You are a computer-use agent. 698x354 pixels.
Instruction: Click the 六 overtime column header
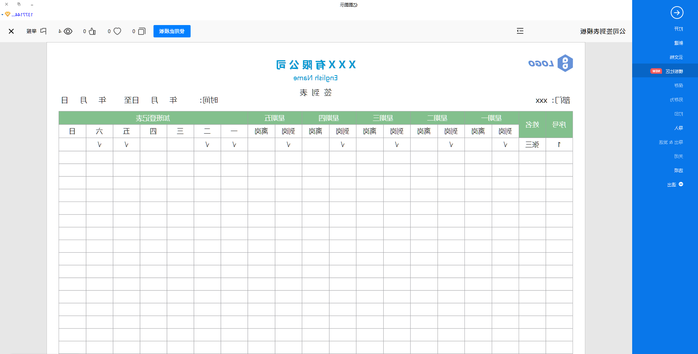(x=99, y=131)
